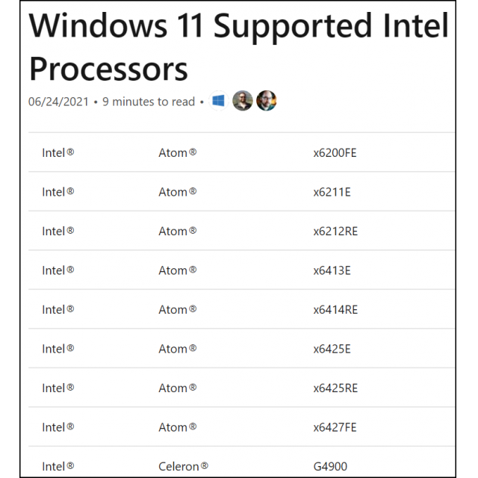The width and height of the screenshot is (478, 478).
Task: Click the Windows logo contributor icon
Action: pos(218,101)
